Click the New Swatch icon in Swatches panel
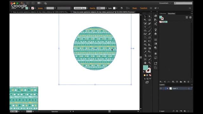This screenshot has height=114, width=203. pos(185,82)
